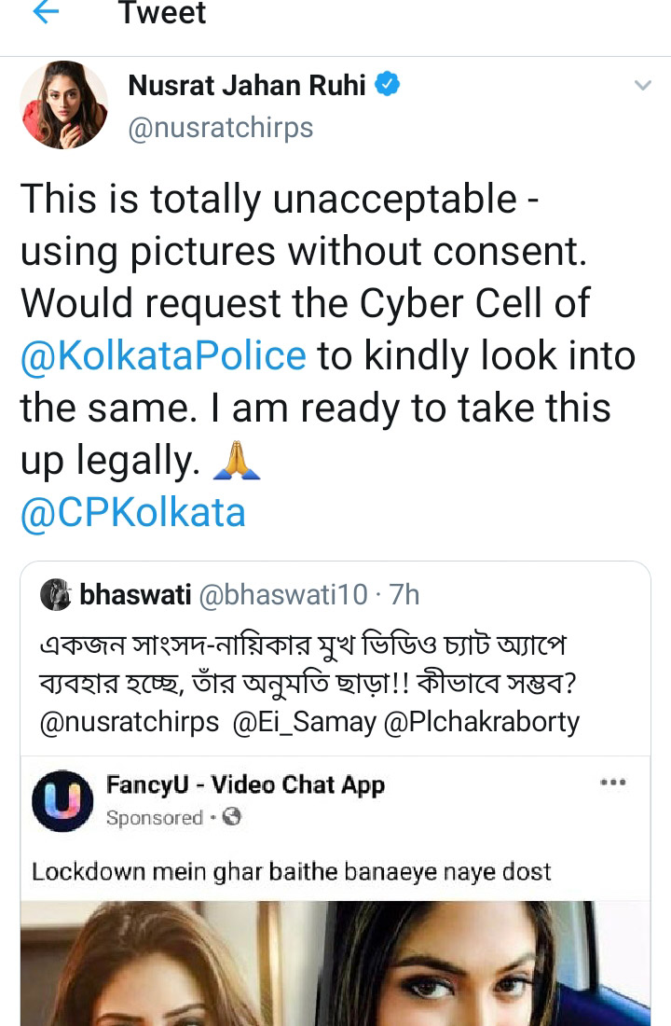Click the Sponsored label

pyautogui.click(x=155, y=818)
